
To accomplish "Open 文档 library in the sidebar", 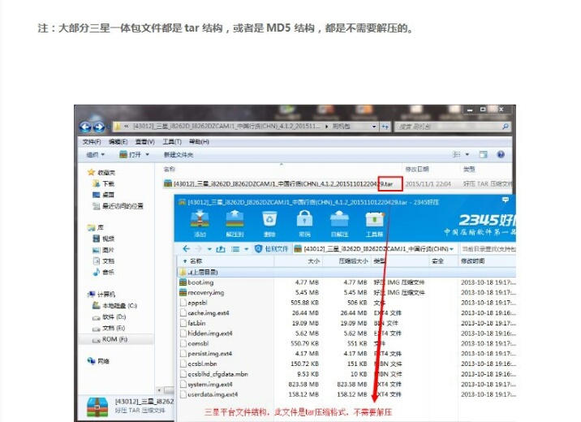I will [x=103, y=261].
